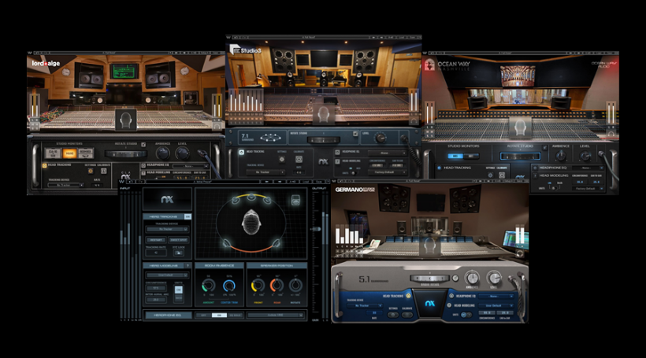
Task: Click the Level knob in Studio3 window
Action: coord(380,138)
